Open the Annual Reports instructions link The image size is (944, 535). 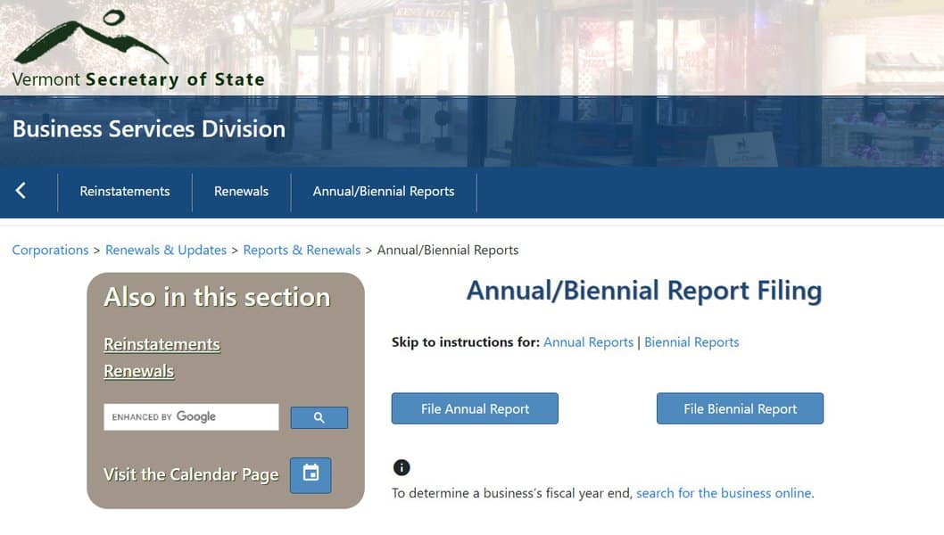pyautogui.click(x=588, y=342)
